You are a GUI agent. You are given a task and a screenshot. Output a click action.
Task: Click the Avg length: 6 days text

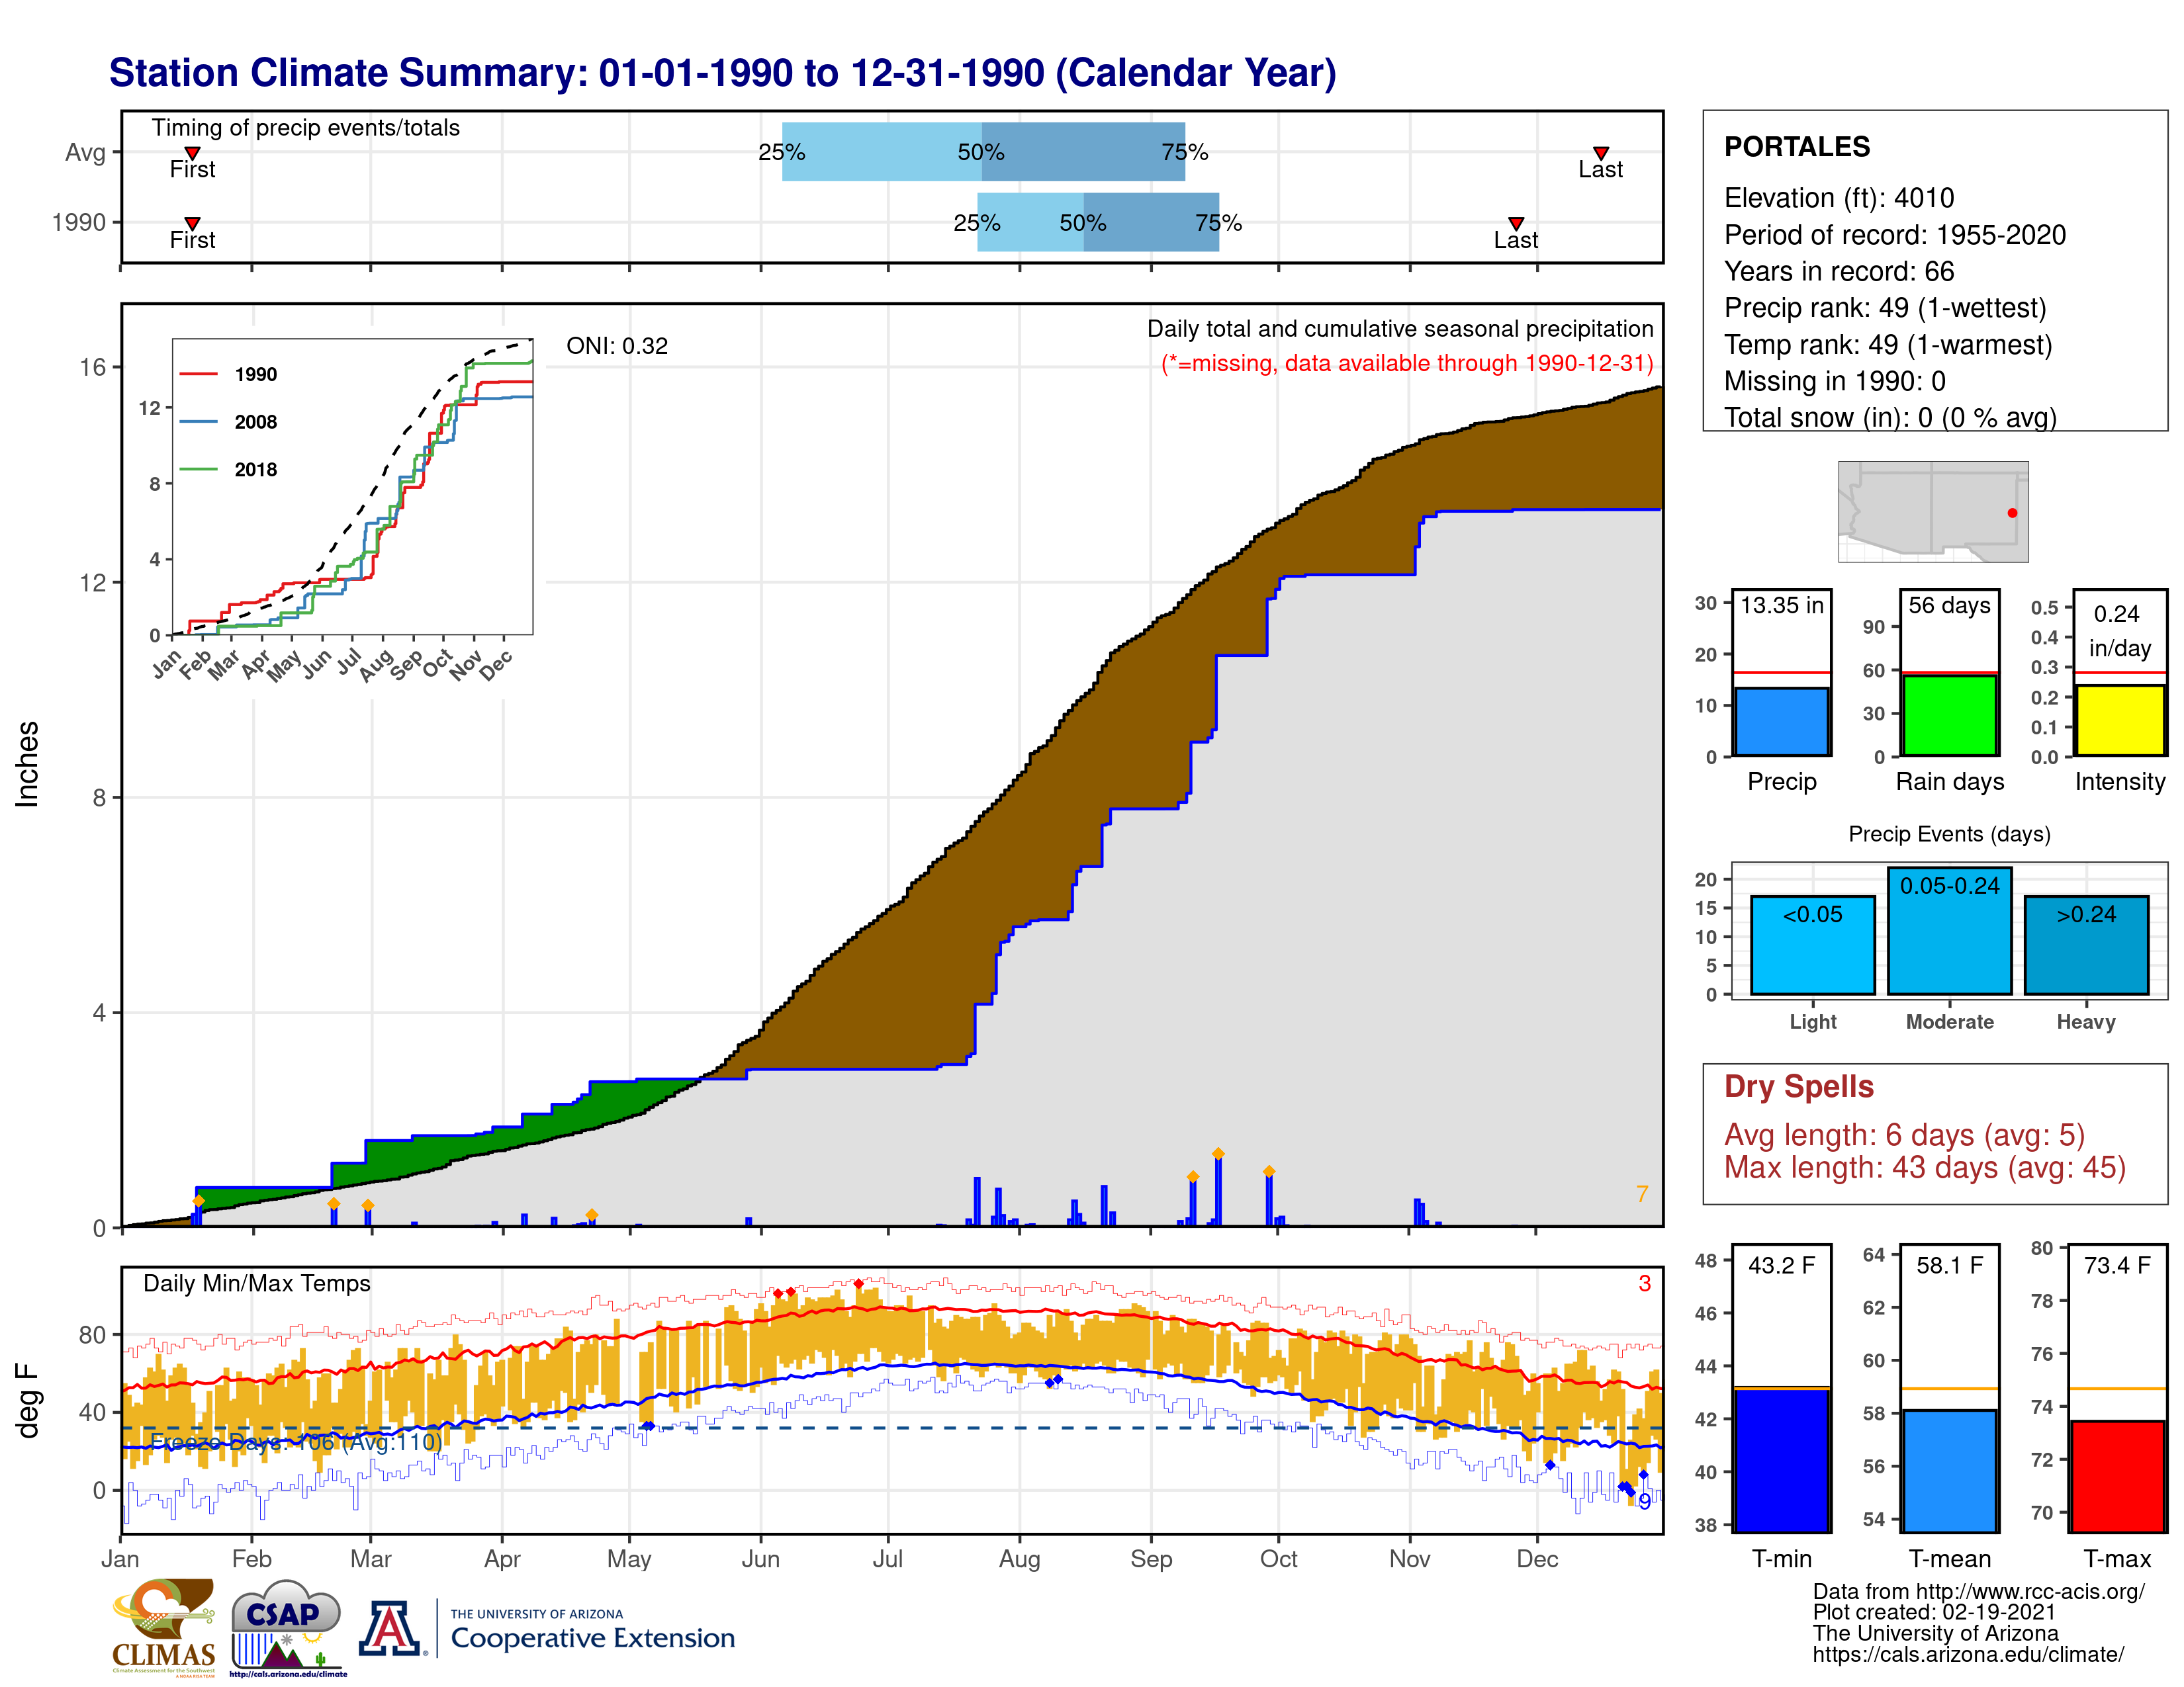[1904, 1135]
